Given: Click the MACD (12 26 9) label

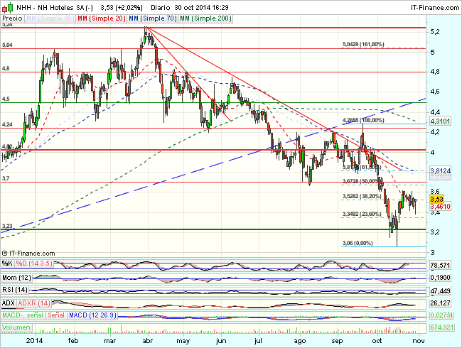Looking at the screenshot, I should 92,316.
